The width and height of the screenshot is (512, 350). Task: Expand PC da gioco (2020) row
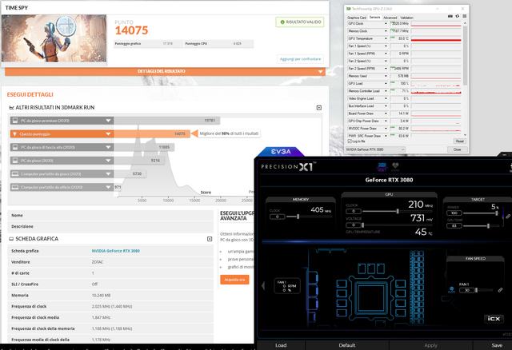(x=108, y=161)
